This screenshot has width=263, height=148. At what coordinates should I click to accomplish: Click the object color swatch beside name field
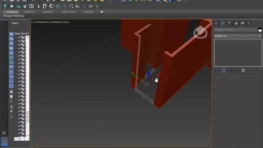pos(260,30)
